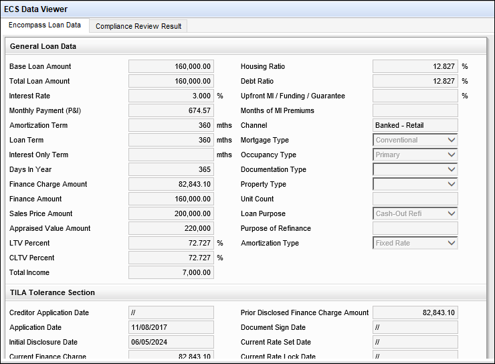The width and height of the screenshot is (495, 364).
Task: Click the Document Sign Date label
Action: pos(273,327)
